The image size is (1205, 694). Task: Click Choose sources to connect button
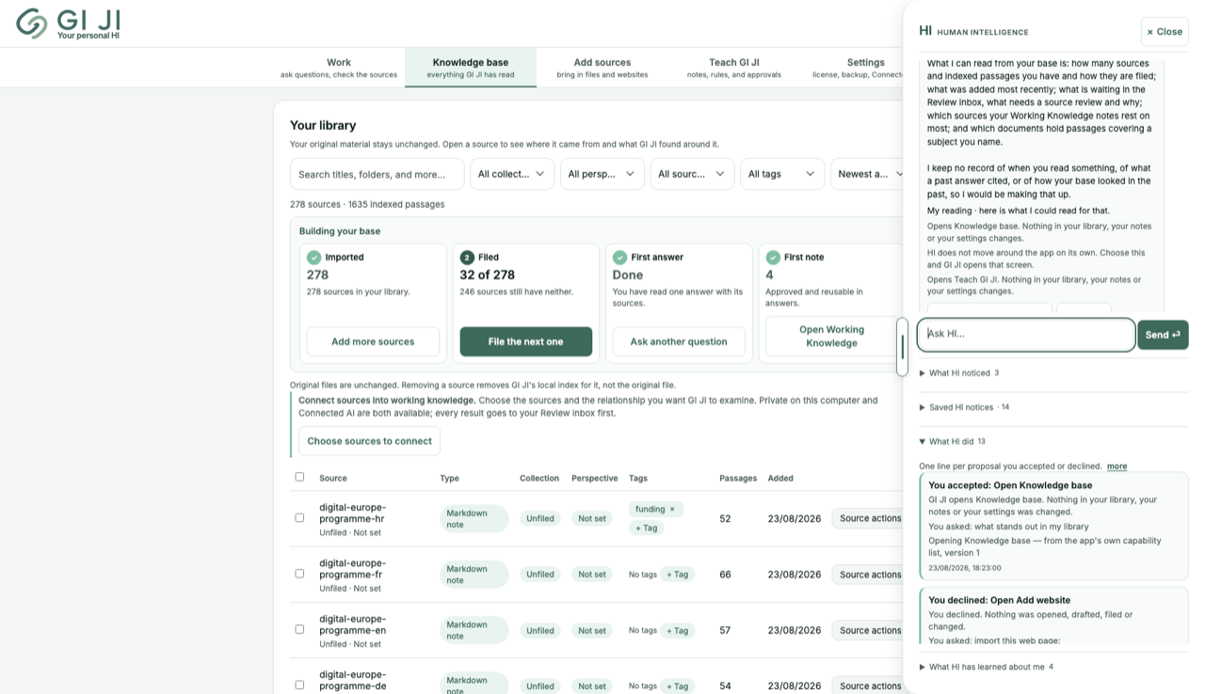(369, 441)
